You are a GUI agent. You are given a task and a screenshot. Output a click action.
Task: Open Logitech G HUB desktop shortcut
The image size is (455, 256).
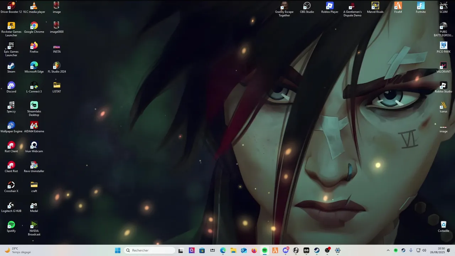pos(11,207)
